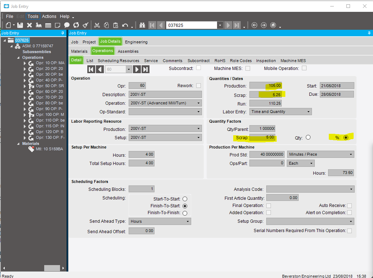Viewport: 373px width, 278px height.
Task: Tick the Final Operation checkbox
Action: [268, 206]
